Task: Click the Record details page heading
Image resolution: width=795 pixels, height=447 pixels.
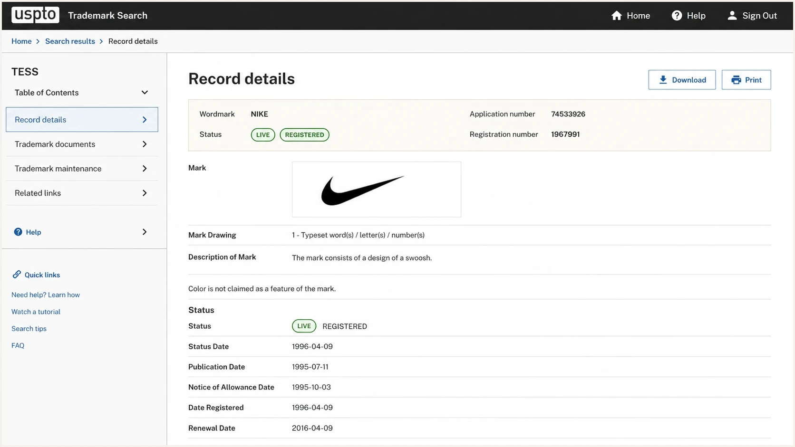Action: pyautogui.click(x=242, y=79)
